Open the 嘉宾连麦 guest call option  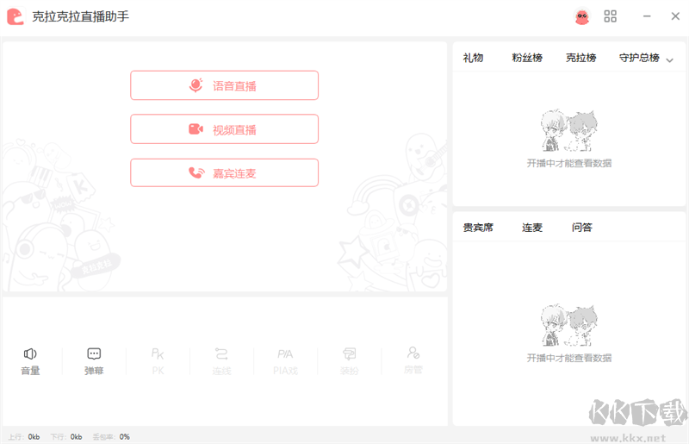tap(224, 173)
